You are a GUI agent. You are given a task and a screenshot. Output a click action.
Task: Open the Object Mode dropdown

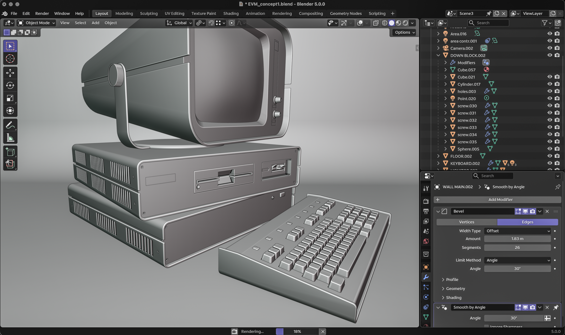(x=36, y=23)
